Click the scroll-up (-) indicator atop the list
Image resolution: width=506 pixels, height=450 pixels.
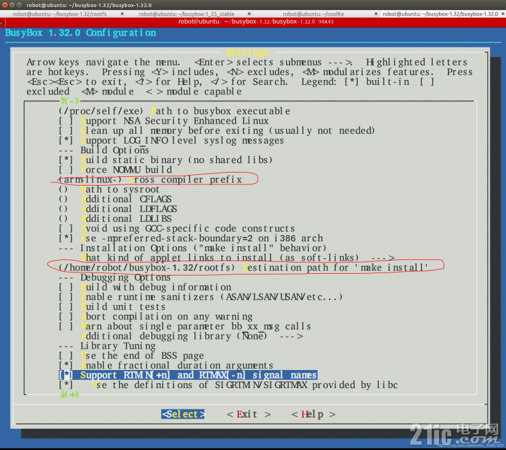click(69, 101)
